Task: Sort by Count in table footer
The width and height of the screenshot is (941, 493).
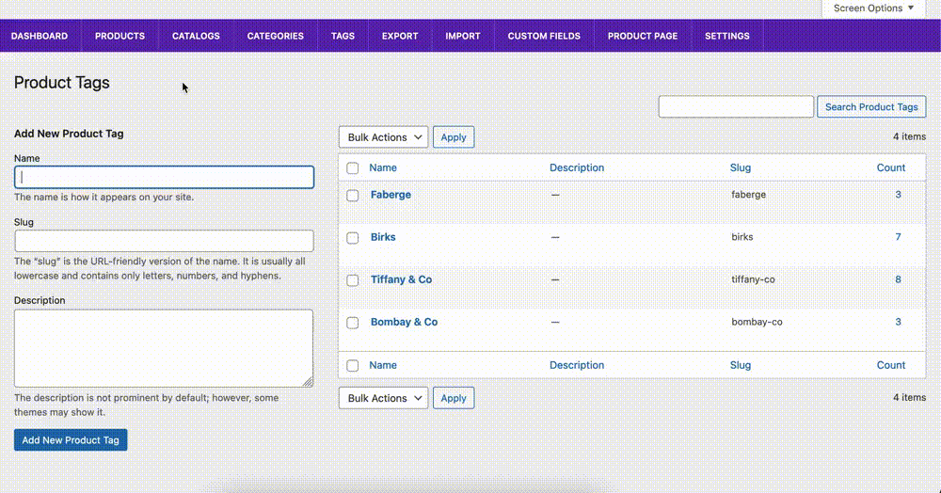Action: tap(890, 365)
